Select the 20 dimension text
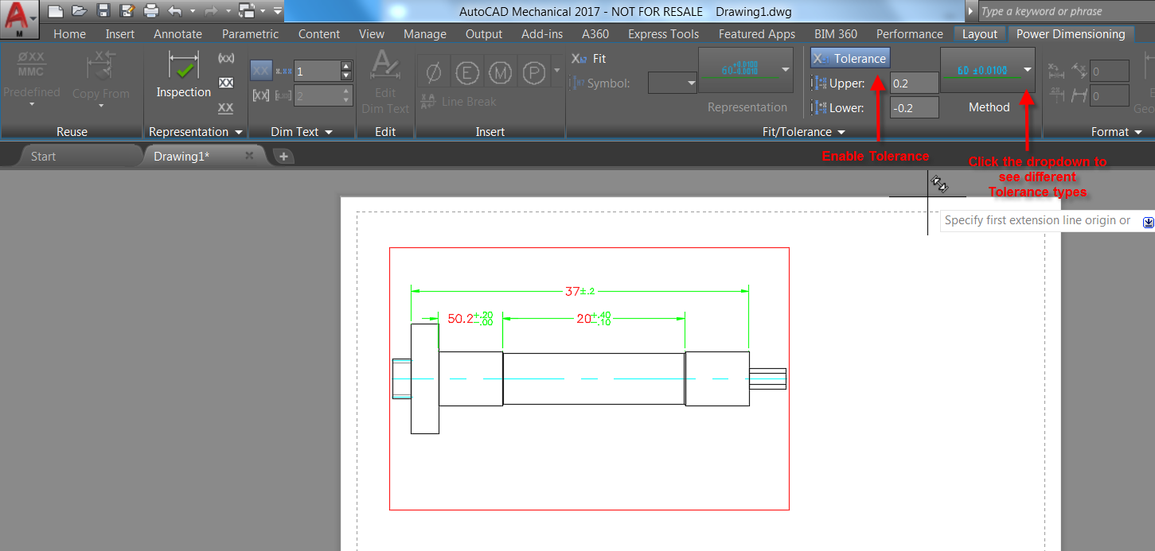The height and width of the screenshot is (551, 1155). point(594,318)
